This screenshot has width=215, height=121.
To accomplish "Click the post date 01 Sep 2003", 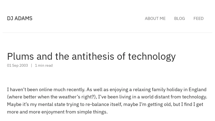I will pyautogui.click(x=17, y=65).
